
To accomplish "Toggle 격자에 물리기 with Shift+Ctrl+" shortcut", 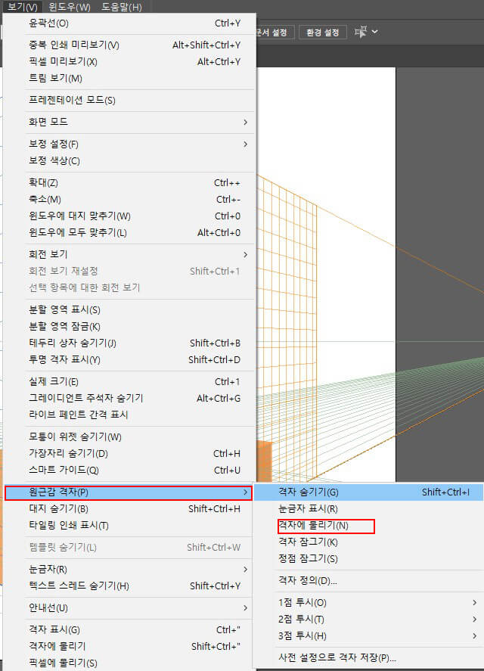I will pyautogui.click(x=129, y=647).
